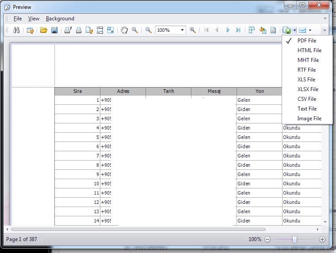Choose CSV File export format
This screenshot has width=336, height=253.
tap(307, 99)
